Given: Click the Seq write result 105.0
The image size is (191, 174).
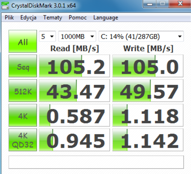Looking at the screenshot, I should 148,66.
